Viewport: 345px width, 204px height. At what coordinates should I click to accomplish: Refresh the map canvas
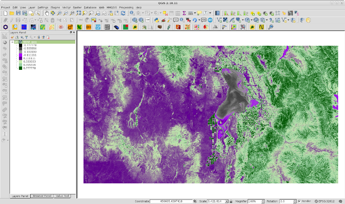(x=123, y=13)
